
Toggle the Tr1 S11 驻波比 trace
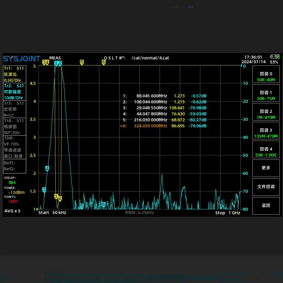14,74
